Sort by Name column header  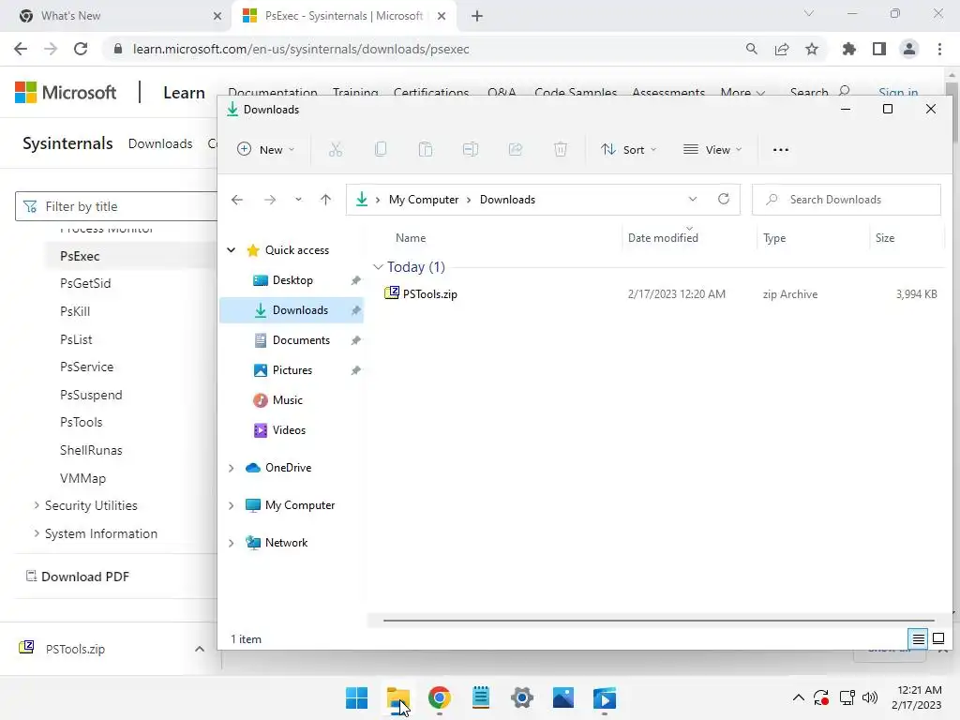pyautogui.click(x=411, y=237)
